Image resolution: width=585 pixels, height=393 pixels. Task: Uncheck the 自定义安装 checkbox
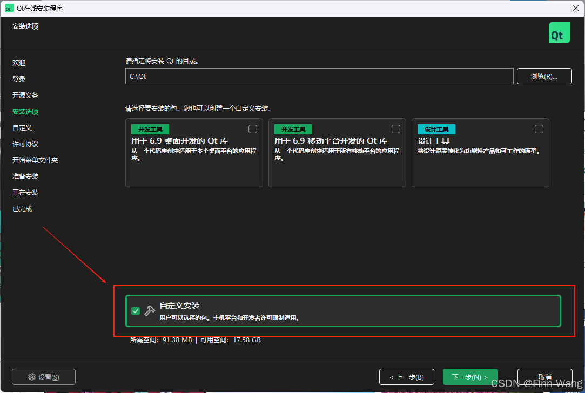[x=136, y=311]
